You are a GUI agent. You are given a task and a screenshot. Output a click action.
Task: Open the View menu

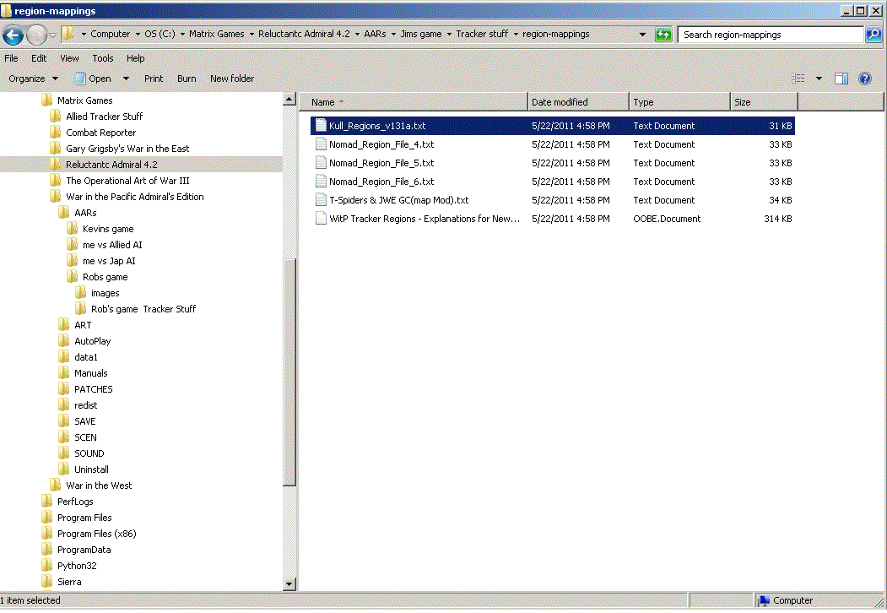click(x=69, y=58)
